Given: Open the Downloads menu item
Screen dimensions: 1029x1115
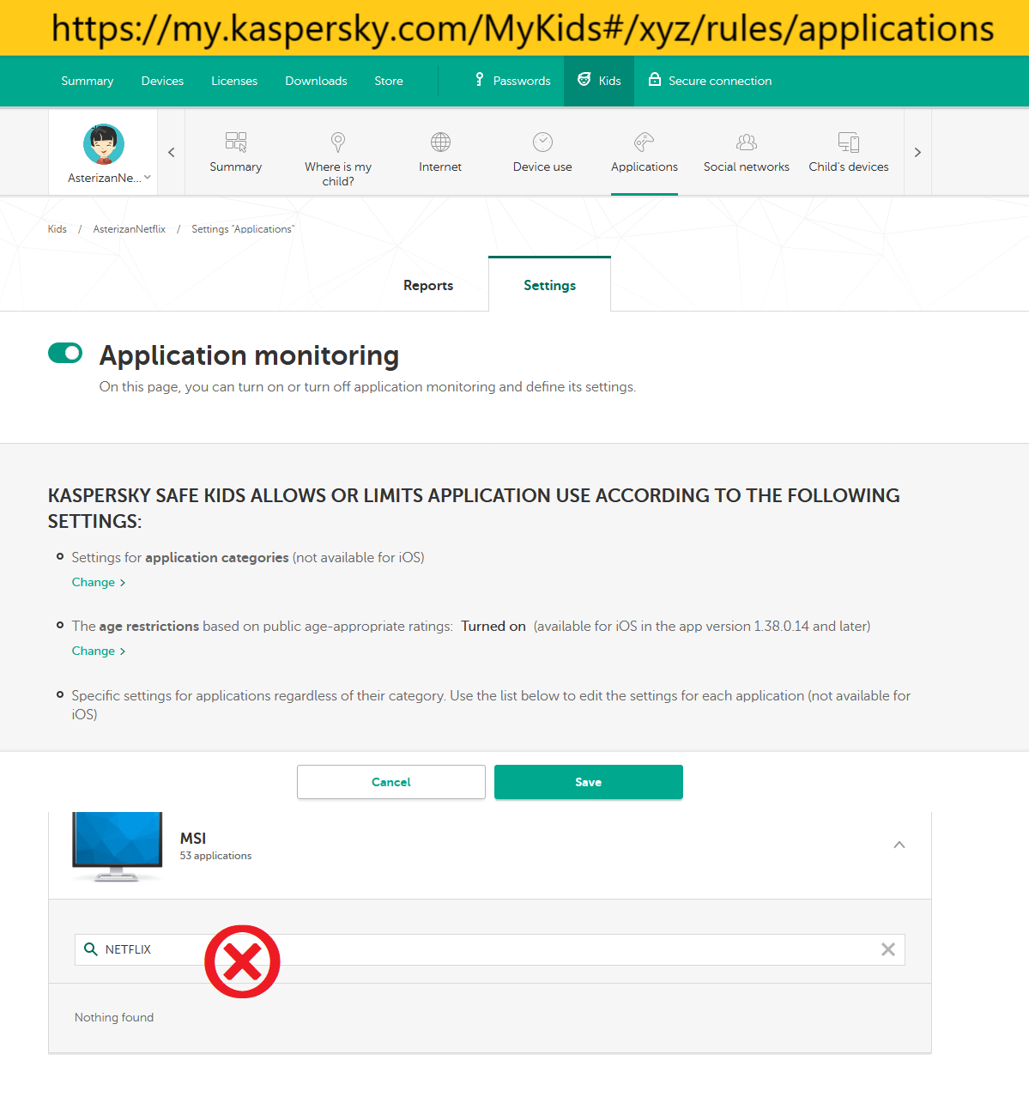Looking at the screenshot, I should tap(316, 81).
